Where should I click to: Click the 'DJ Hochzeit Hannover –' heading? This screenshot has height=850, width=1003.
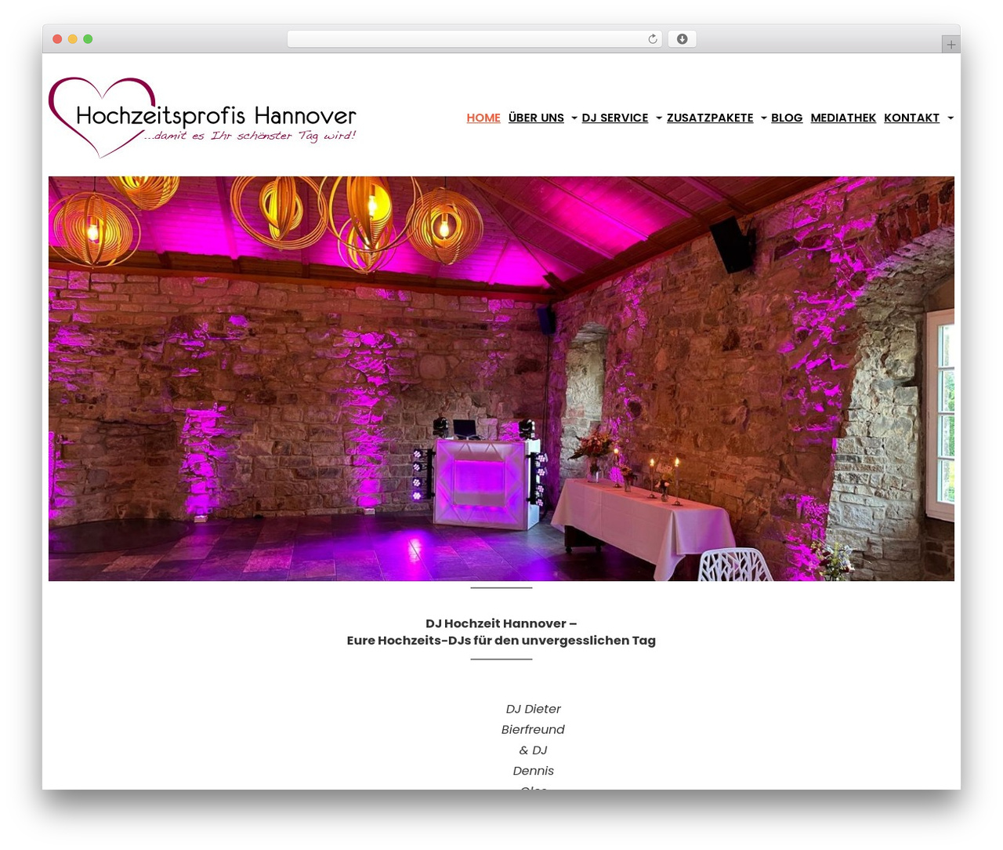pos(501,623)
